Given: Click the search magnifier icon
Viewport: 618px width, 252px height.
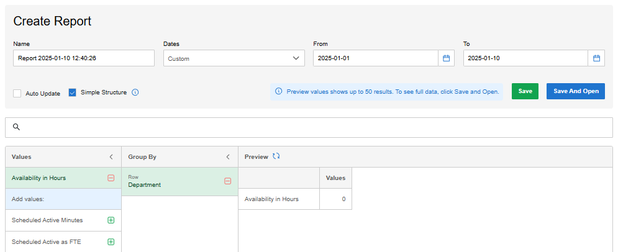Looking at the screenshot, I should pyautogui.click(x=16, y=127).
